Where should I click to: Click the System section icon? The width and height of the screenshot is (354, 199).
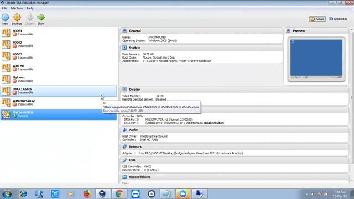click(124, 48)
